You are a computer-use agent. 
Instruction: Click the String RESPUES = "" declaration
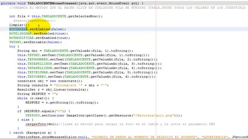(38, 94)
